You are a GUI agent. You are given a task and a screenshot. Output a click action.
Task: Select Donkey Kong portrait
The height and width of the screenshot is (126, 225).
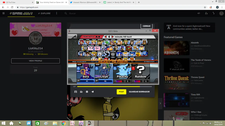pos(119,42)
